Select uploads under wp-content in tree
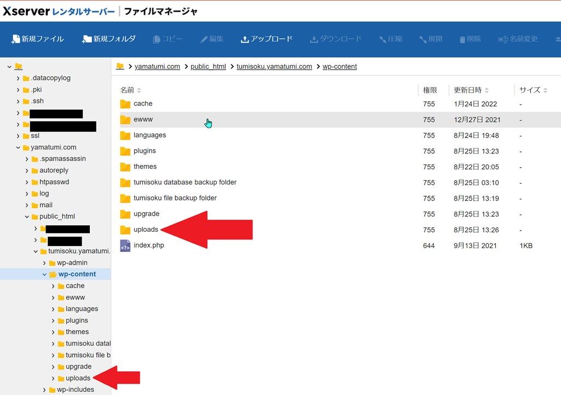561x395 pixels. tap(78, 378)
